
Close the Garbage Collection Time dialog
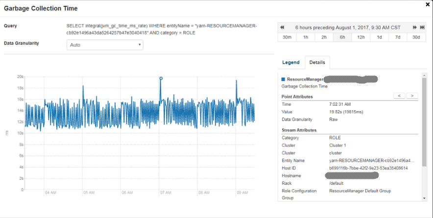click(x=428, y=4)
